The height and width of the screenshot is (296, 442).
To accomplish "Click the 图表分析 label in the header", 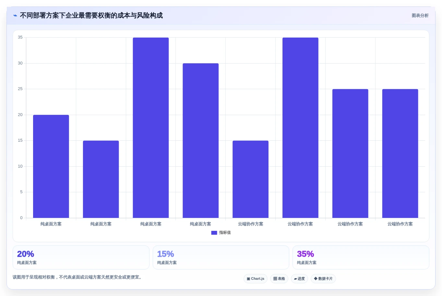I will tap(420, 16).
